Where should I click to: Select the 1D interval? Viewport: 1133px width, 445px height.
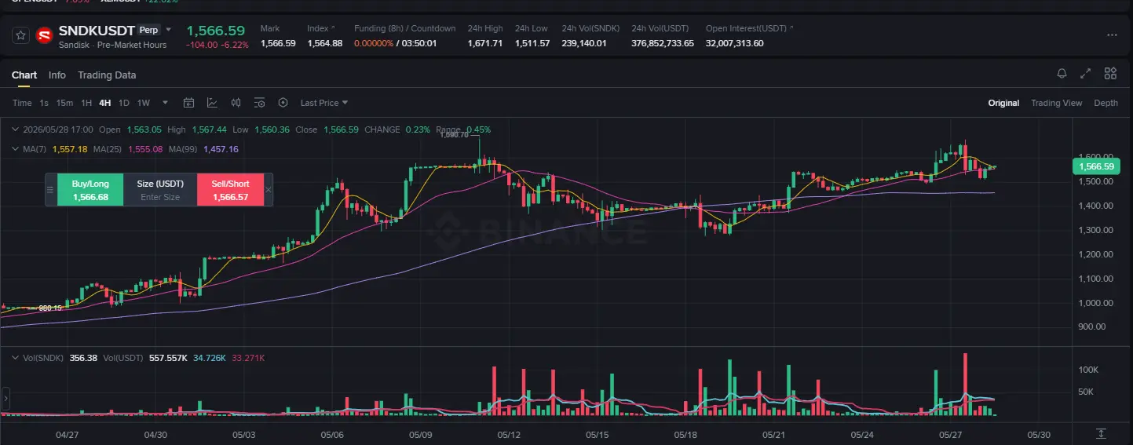123,103
